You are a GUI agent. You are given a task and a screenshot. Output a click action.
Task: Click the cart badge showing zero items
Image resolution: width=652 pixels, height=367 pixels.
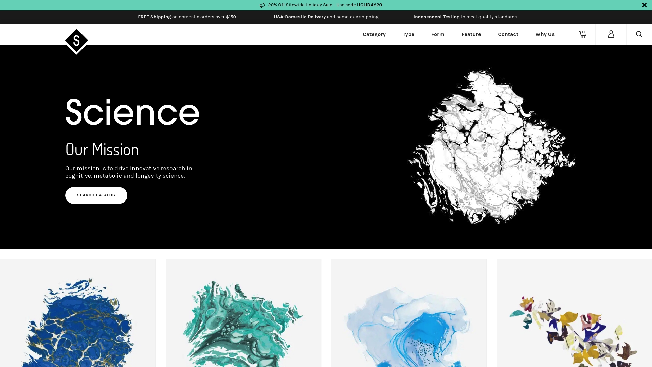[583, 32]
